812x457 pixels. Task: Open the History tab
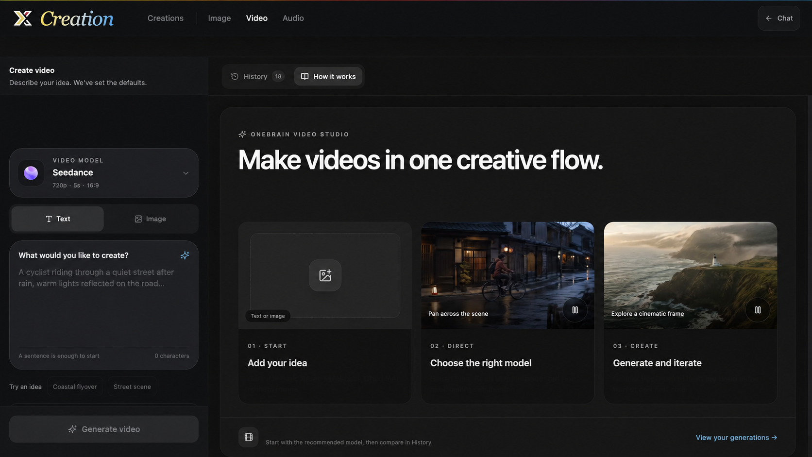(x=257, y=76)
